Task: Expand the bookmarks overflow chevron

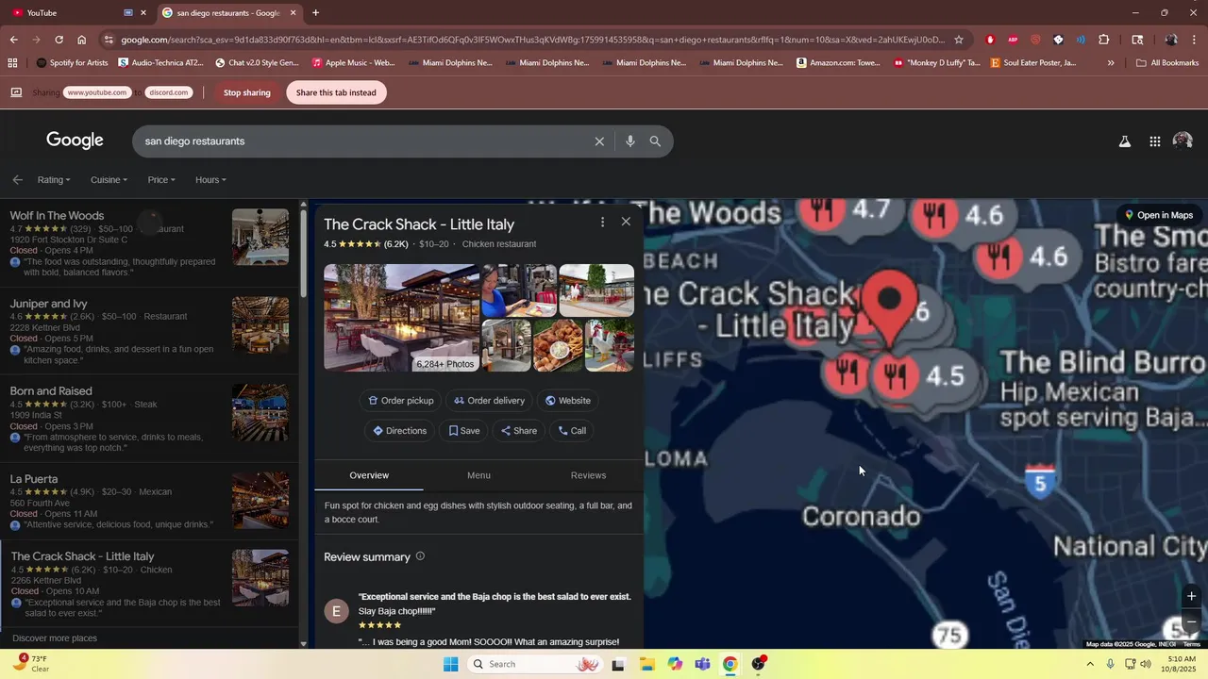Action: 1111,63
